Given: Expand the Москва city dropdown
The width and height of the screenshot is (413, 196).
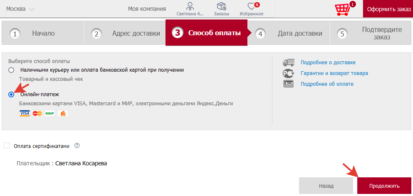Looking at the screenshot, I should 20,9.
